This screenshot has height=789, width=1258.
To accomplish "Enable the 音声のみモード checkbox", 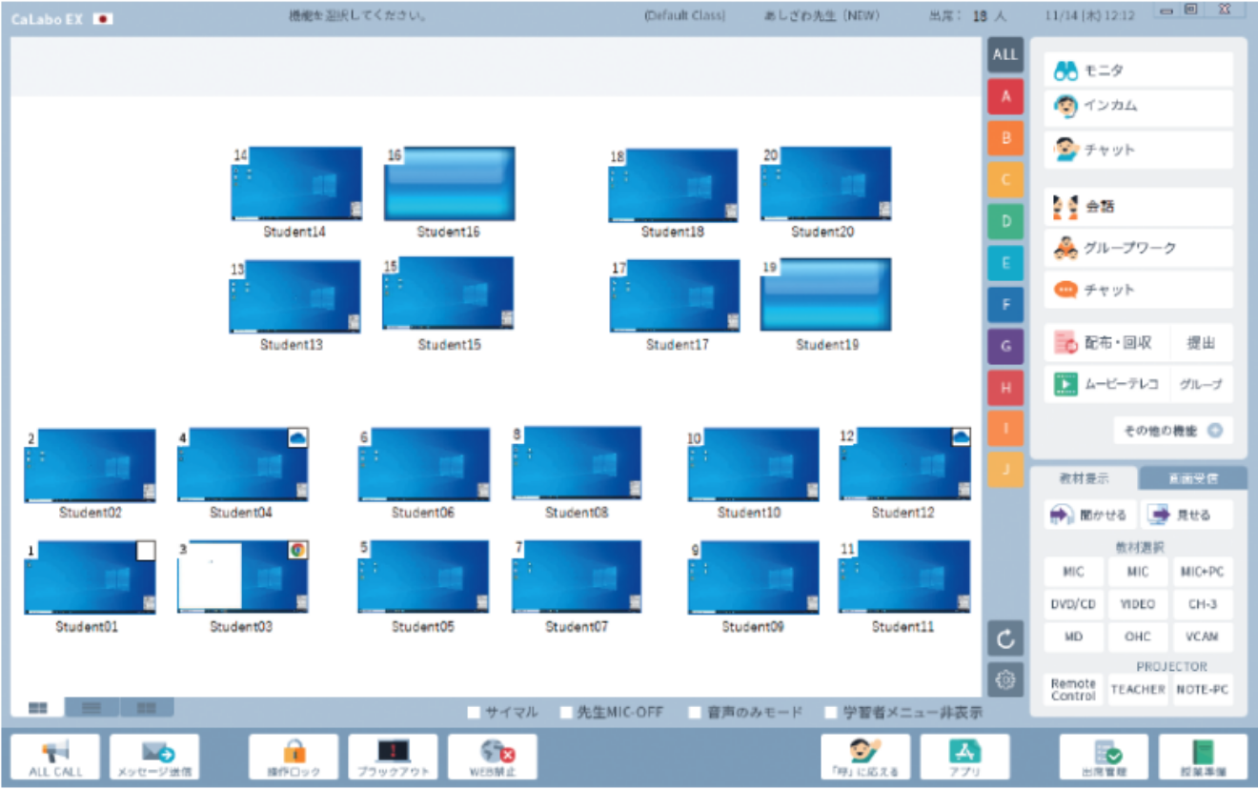I will pos(695,712).
